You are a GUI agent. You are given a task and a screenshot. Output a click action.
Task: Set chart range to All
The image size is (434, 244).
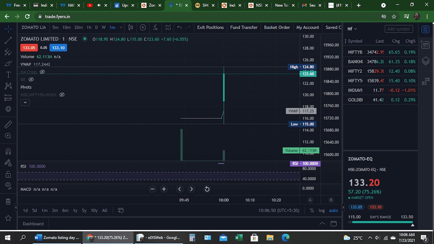coord(105,210)
